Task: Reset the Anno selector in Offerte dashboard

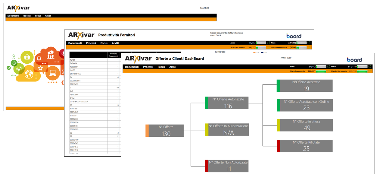Action: (329, 67)
